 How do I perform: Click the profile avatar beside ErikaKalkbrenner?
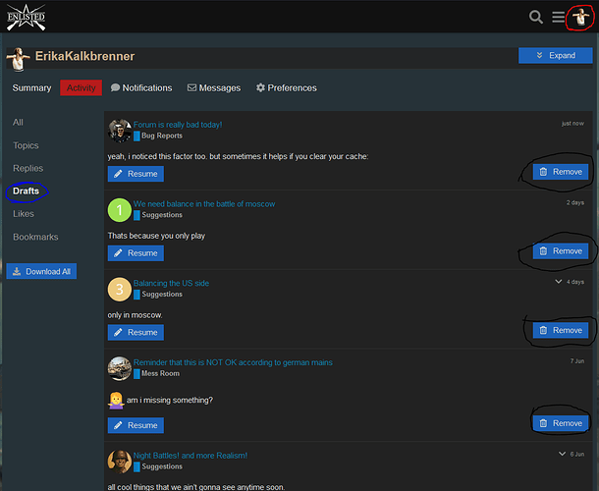click(18, 57)
